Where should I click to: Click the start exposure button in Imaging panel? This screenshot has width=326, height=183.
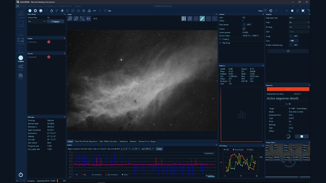288,51
